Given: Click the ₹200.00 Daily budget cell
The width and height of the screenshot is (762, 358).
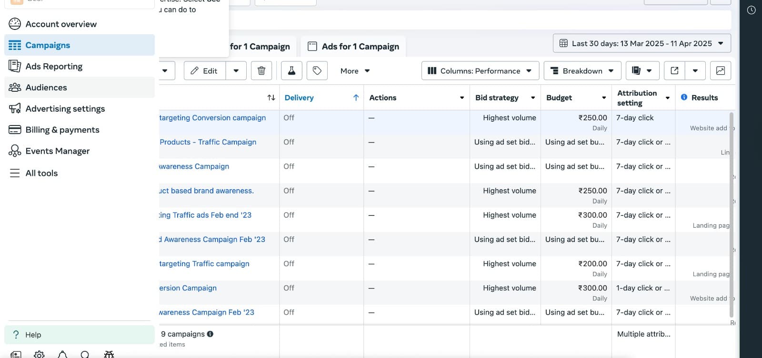Looking at the screenshot, I should pyautogui.click(x=576, y=268).
